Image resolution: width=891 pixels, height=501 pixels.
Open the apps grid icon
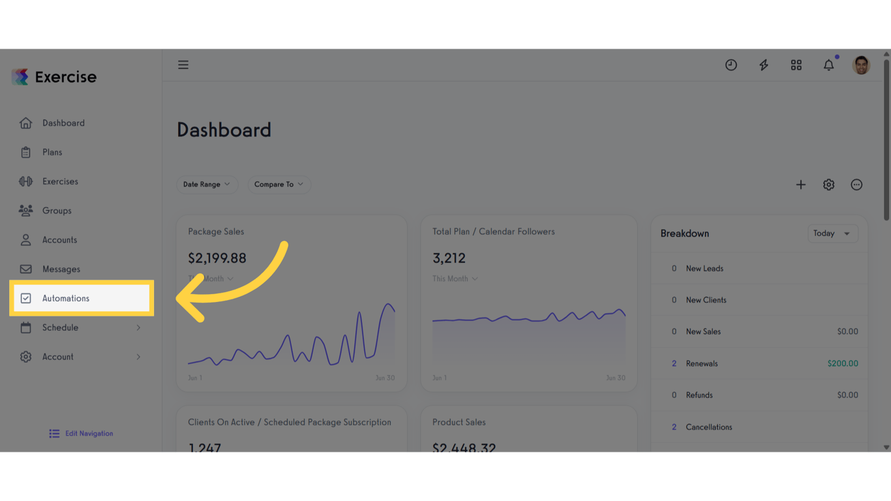coord(796,65)
